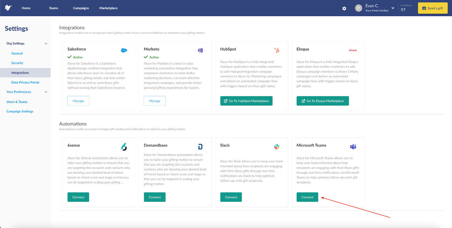Screen dimensions: 452x228
Task: Connect the 6sense automation
Action: pyautogui.click(x=78, y=197)
